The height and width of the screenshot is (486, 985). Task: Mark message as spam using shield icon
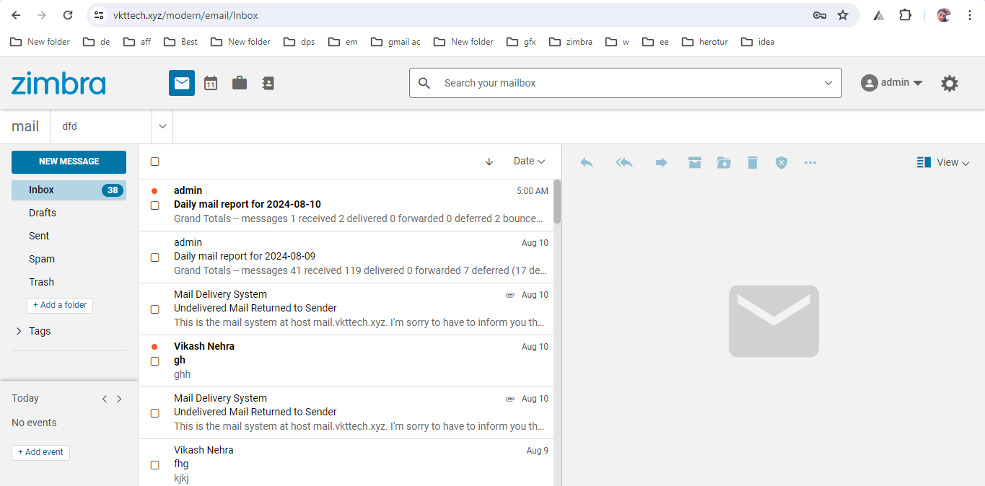(782, 162)
